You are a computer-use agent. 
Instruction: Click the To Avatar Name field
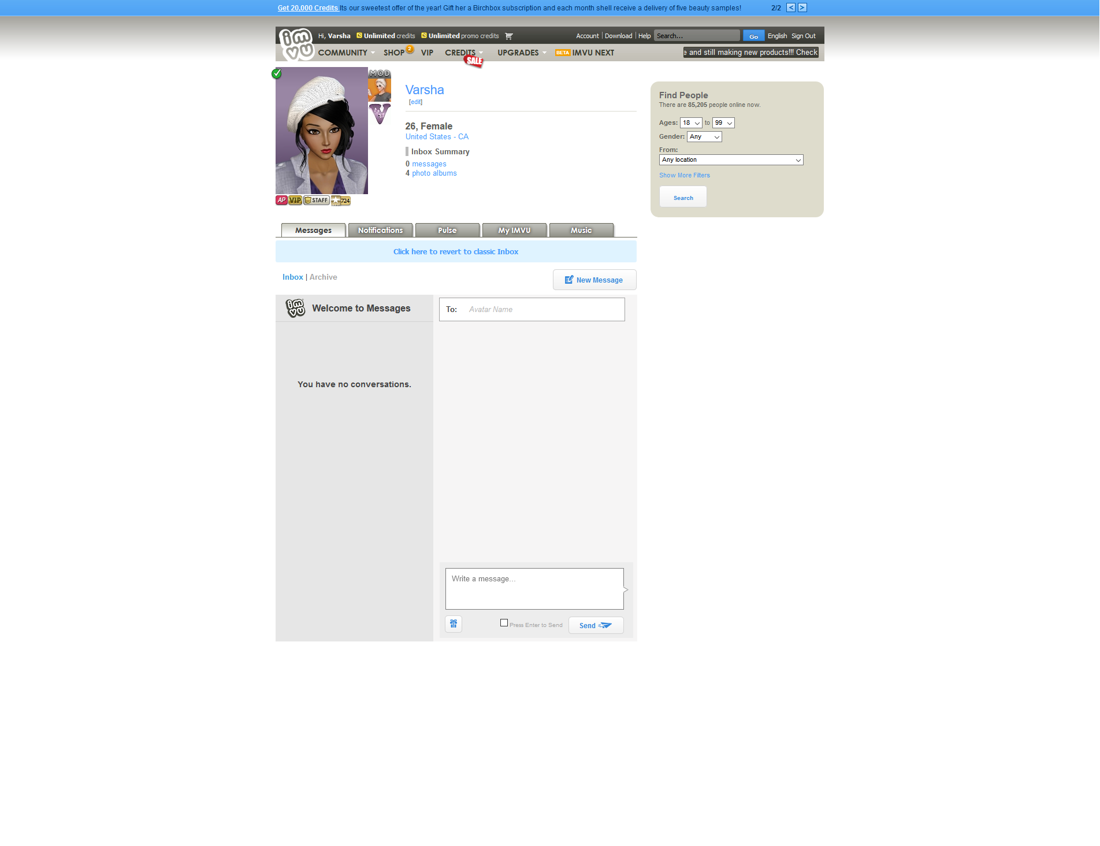coord(532,309)
